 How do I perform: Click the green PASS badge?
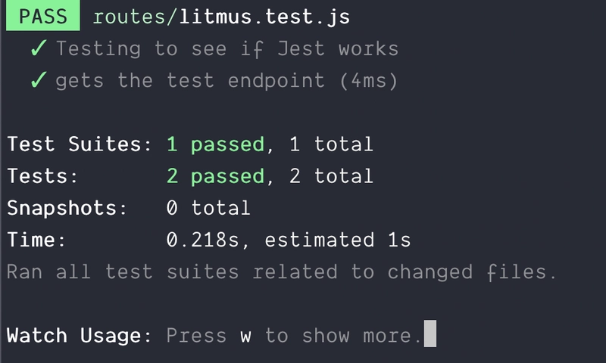tap(43, 16)
